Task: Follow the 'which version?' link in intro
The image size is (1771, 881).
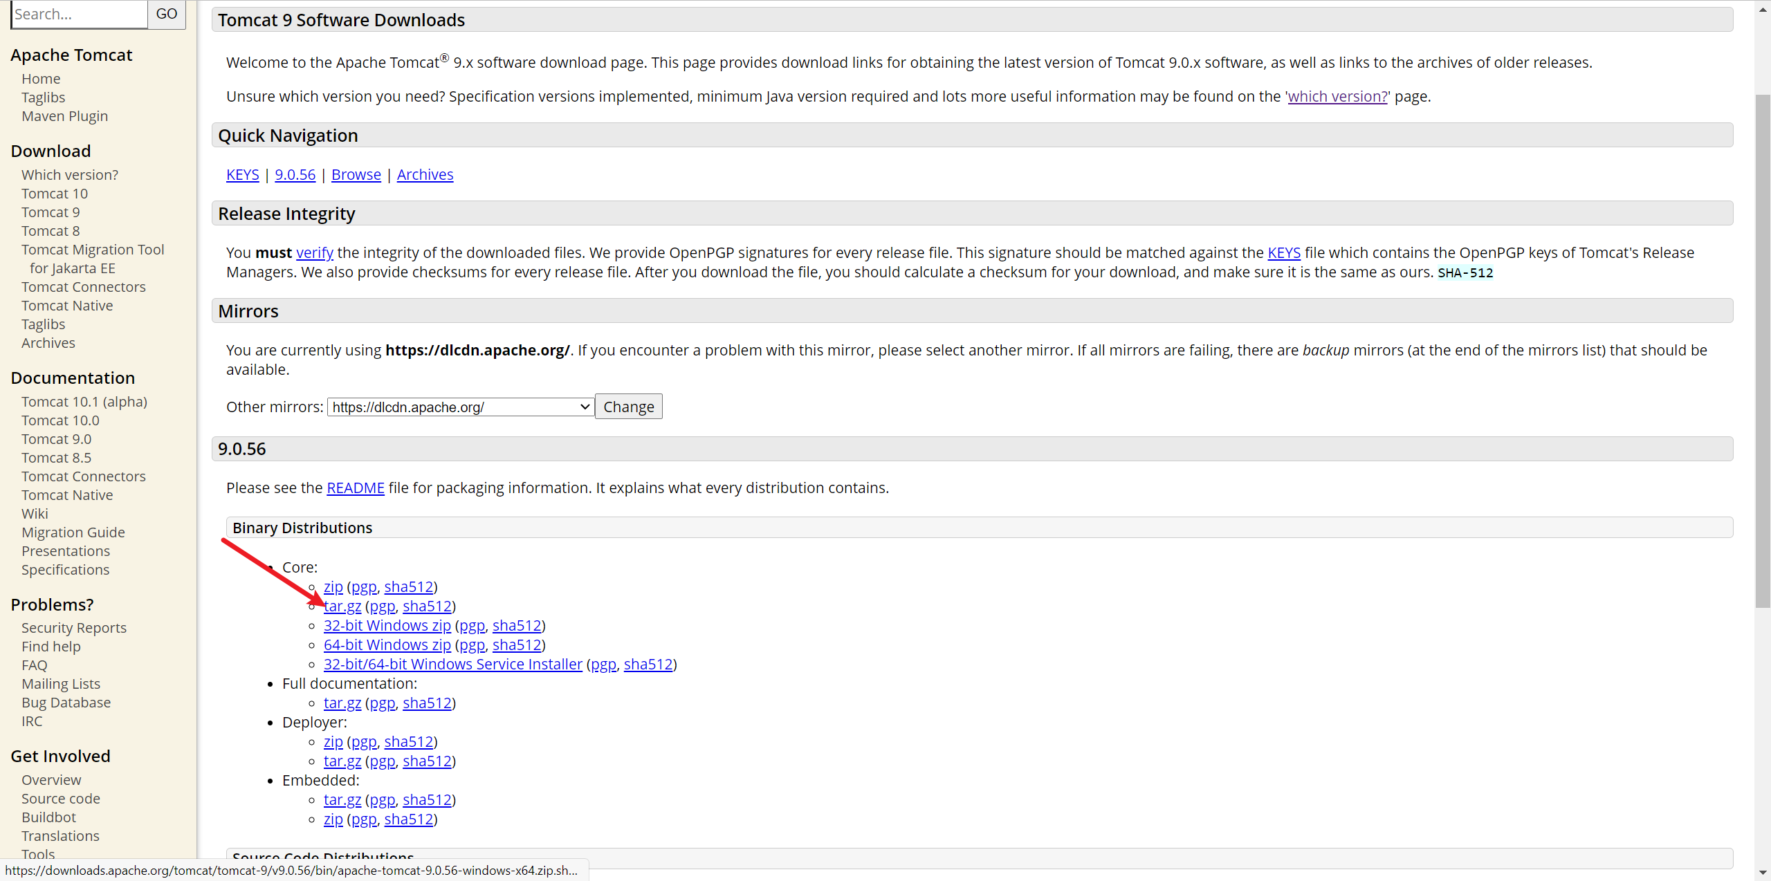Action: (x=1337, y=96)
